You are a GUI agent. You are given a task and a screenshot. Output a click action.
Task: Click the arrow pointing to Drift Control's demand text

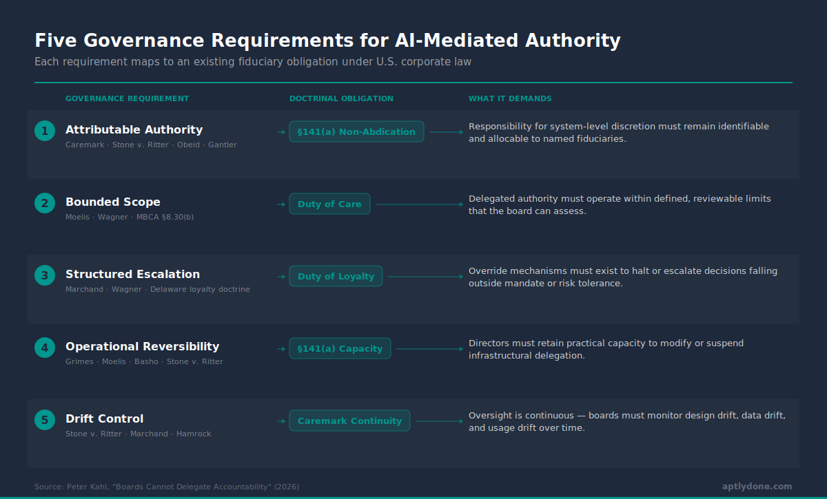coord(438,421)
